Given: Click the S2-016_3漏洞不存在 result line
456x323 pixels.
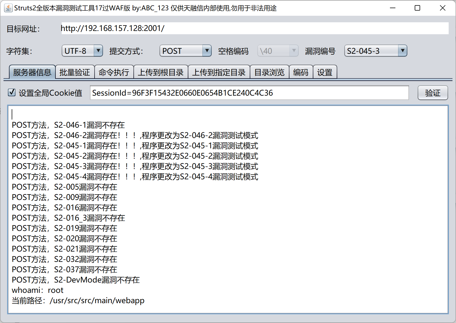Looking at the screenshot, I should [68, 218].
